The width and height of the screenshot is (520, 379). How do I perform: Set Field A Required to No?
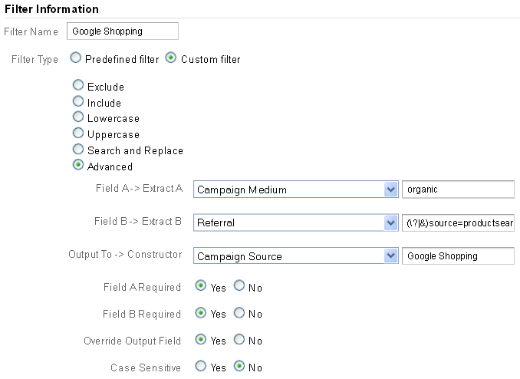coord(239,286)
